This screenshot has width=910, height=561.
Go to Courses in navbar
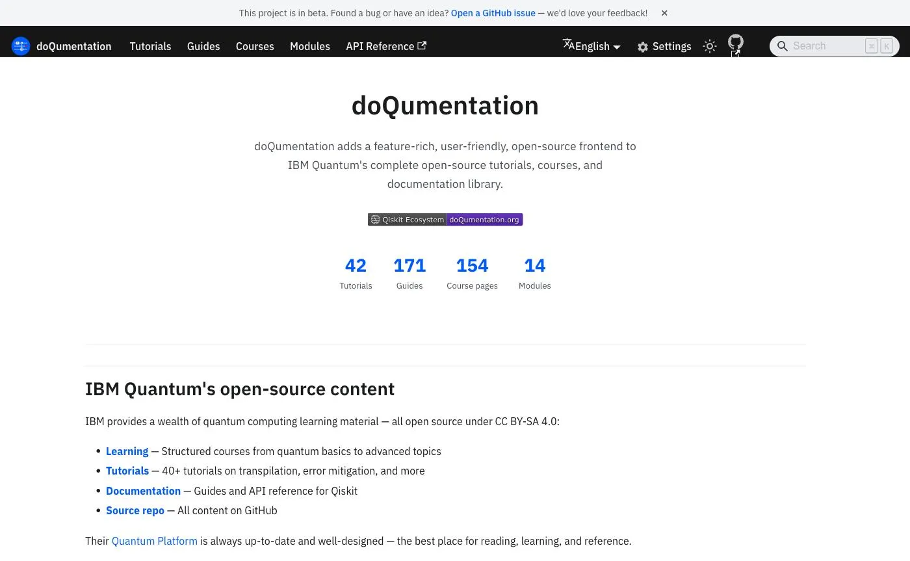point(255,46)
